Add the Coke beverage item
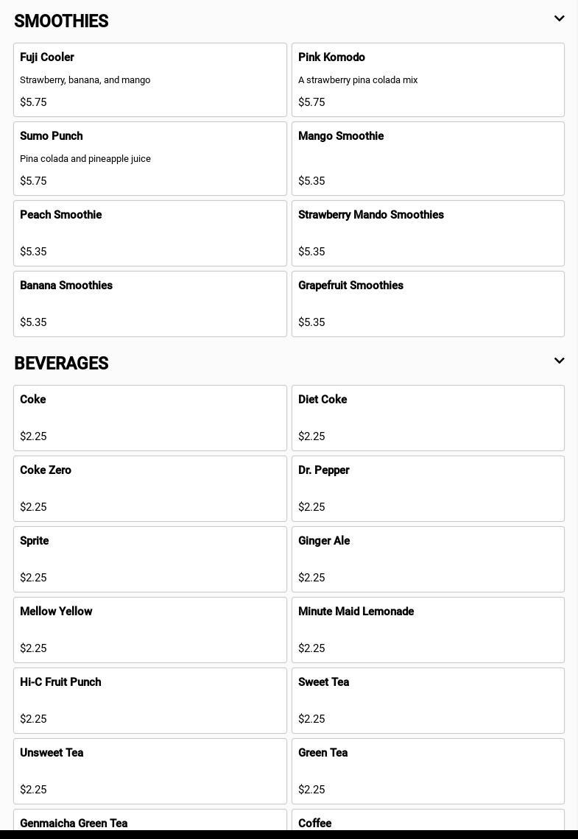 coord(149,417)
